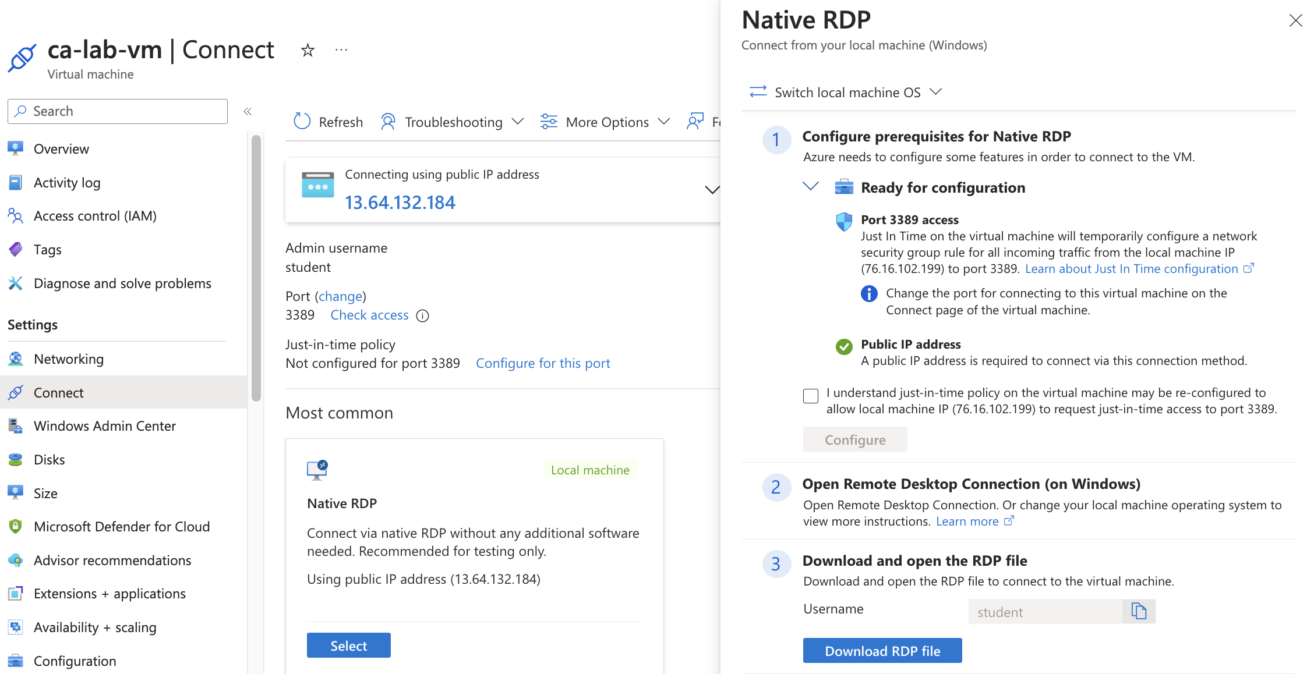Open the ellipsis more actions menu

click(341, 51)
